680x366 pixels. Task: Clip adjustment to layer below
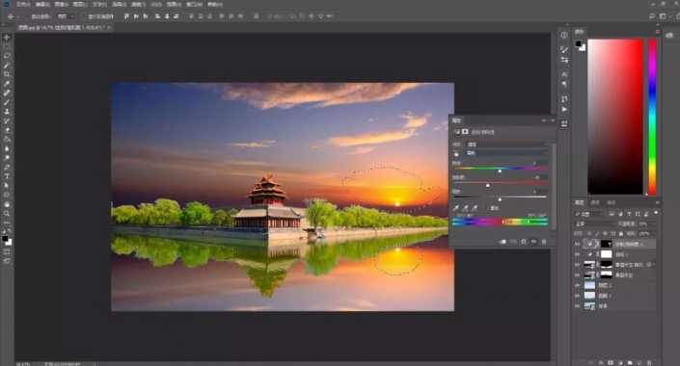pyautogui.click(x=503, y=241)
